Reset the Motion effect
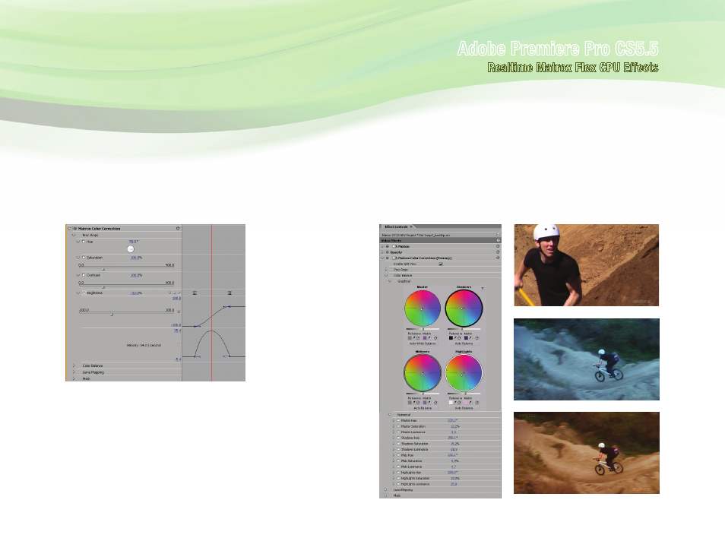725x560 pixels. (498, 246)
